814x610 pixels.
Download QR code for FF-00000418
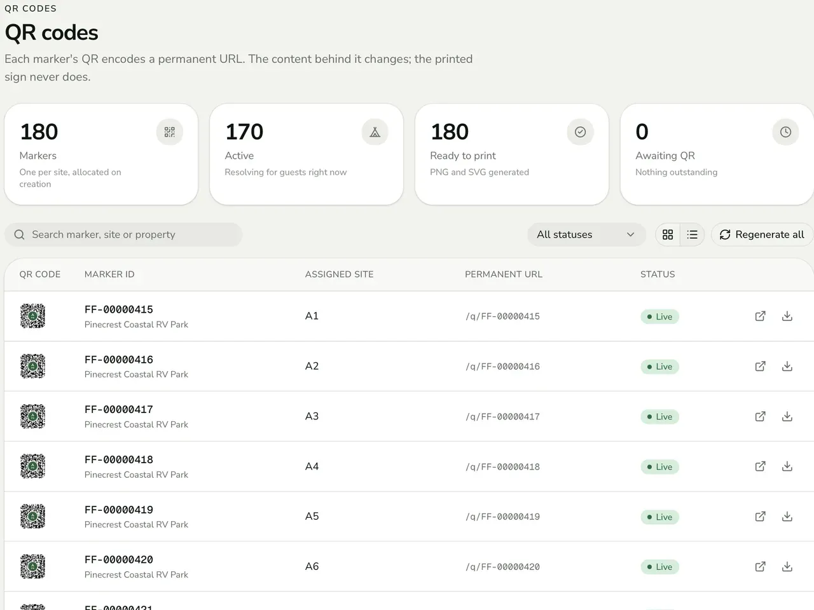pos(787,466)
